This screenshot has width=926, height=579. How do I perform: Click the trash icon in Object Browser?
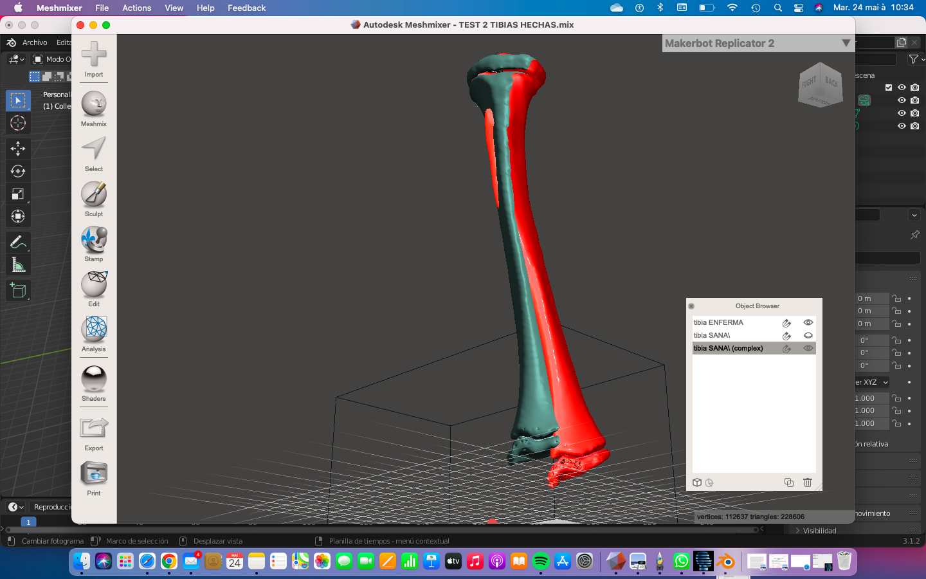(x=808, y=482)
